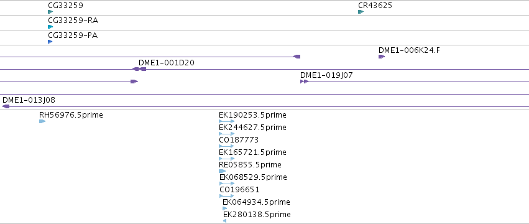The width and height of the screenshot is (529, 224).
Task: Click the CG33259-RA label text
Action: point(73,21)
